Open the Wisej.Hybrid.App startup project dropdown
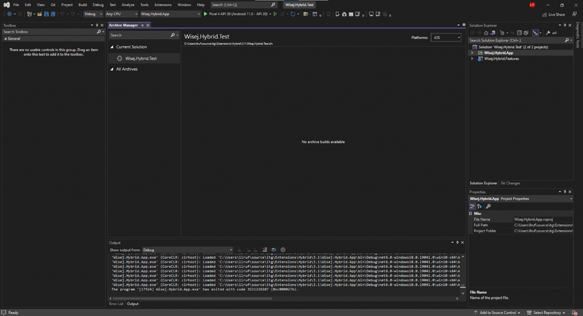Viewport: 583px width, 316px height. pyautogui.click(x=170, y=14)
